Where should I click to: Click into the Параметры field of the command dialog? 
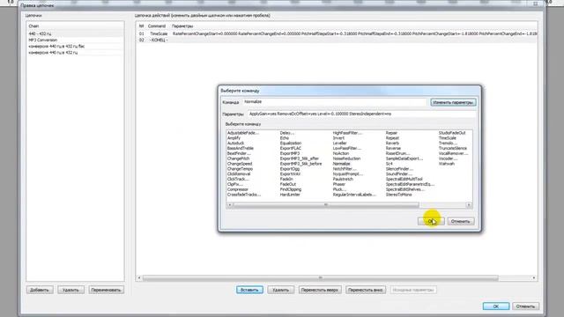tap(361, 114)
